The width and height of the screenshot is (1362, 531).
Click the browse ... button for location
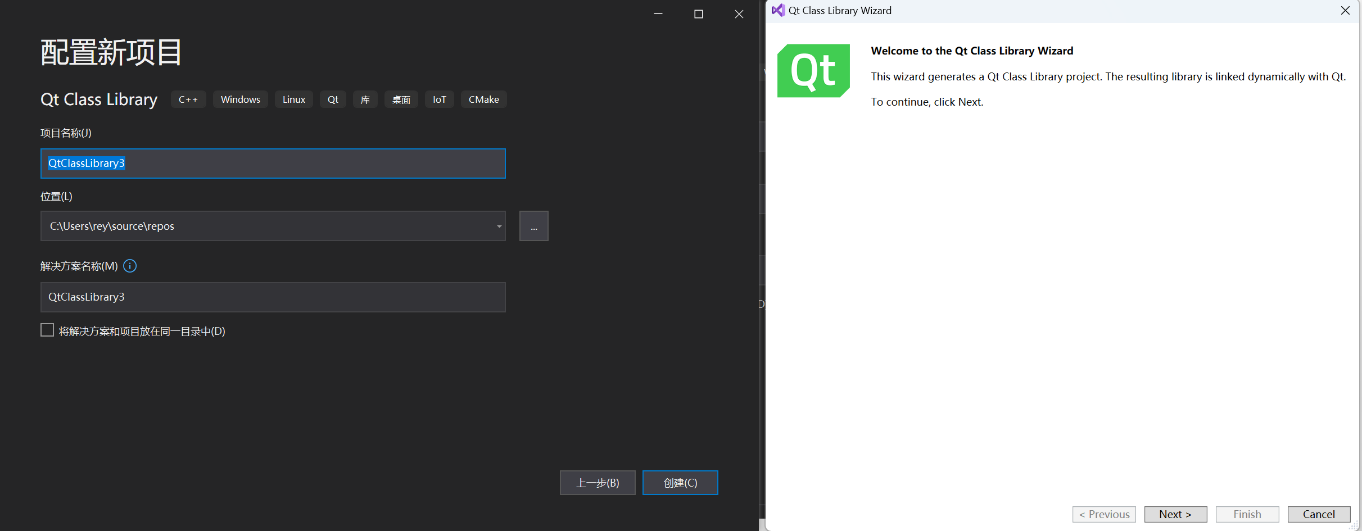[534, 226]
